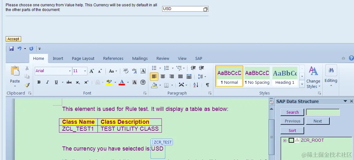The height and width of the screenshot is (160, 354).
Task: Toggle Italic formatting
Action: click(47, 82)
